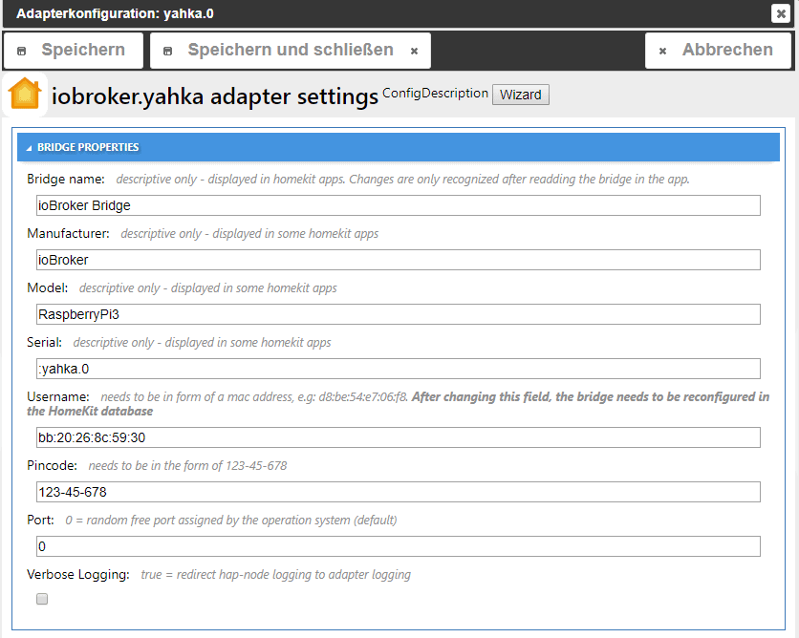This screenshot has height=638, width=799.
Task: Close the Adapterkonfiguration dialog with X
Action: [x=780, y=13]
